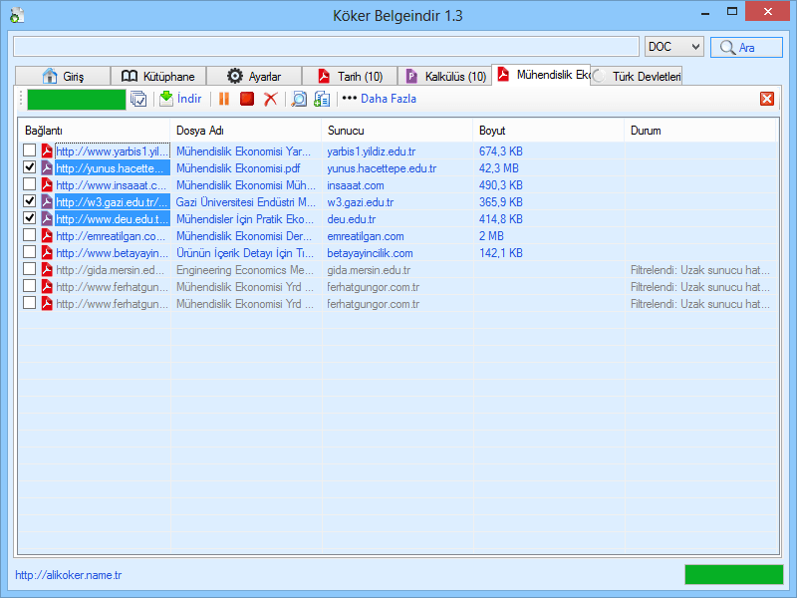Open the DOC file type dropdown

(x=673, y=47)
